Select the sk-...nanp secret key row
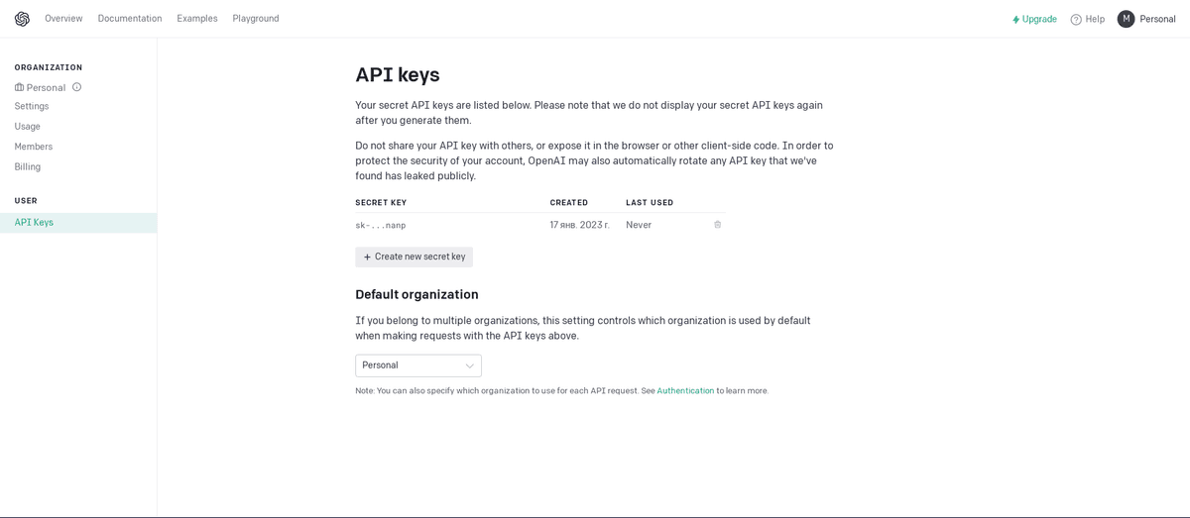 [x=381, y=226]
